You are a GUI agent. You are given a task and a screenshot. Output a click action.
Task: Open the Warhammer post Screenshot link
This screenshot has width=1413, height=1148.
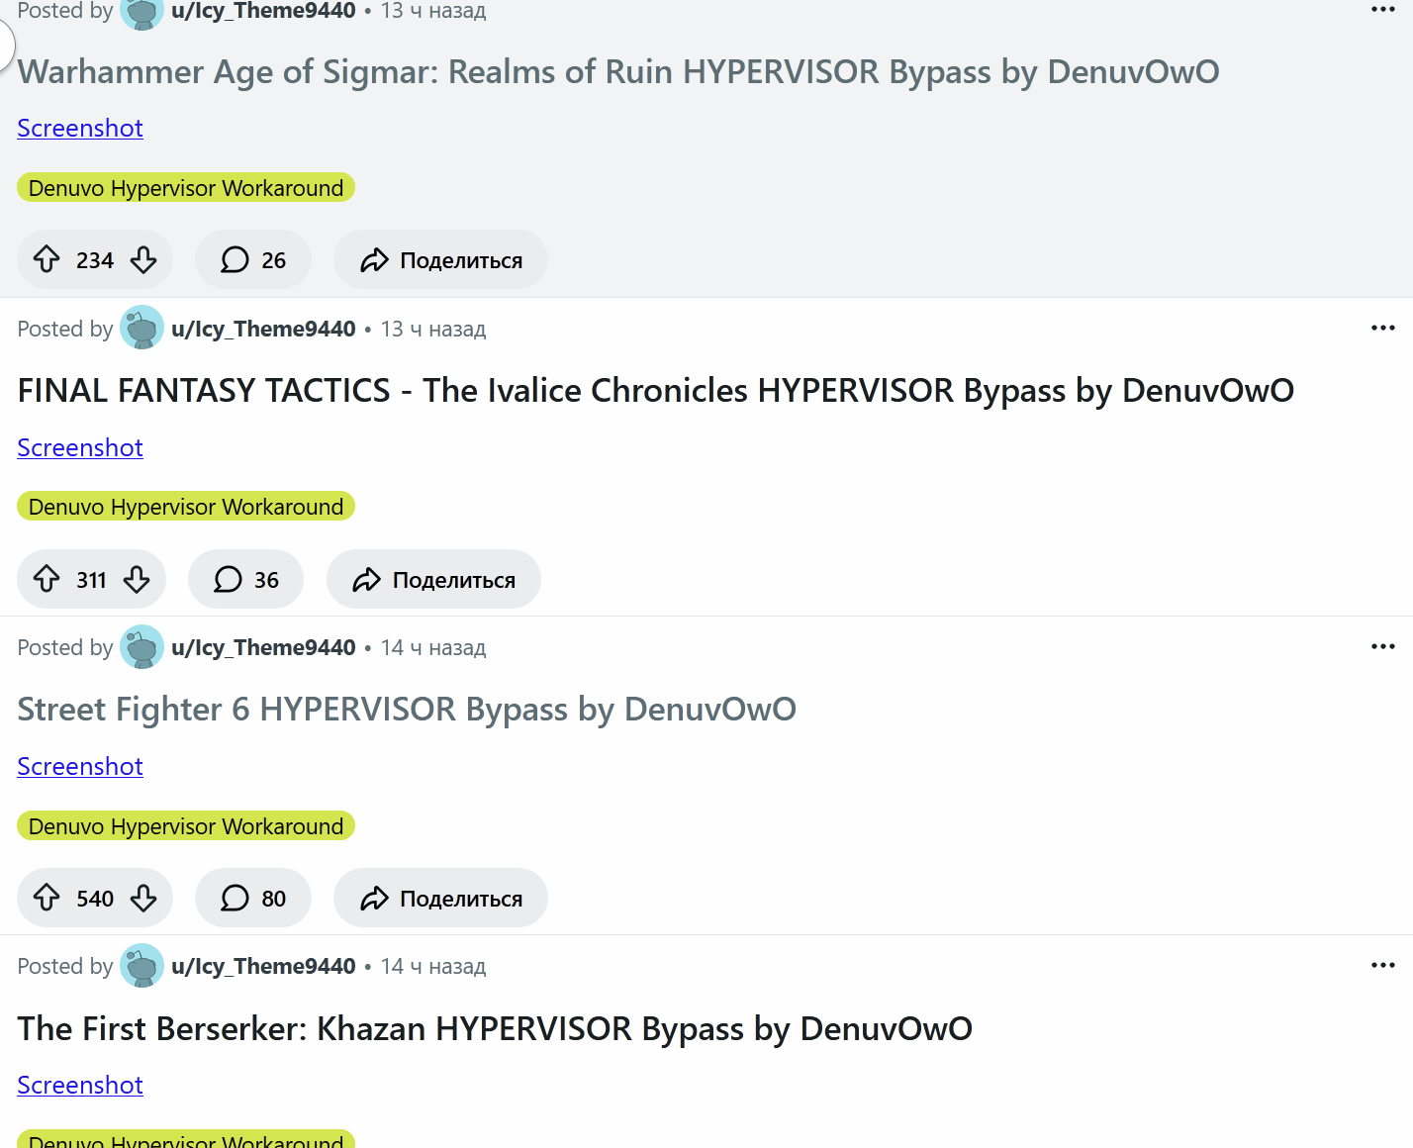80,129
